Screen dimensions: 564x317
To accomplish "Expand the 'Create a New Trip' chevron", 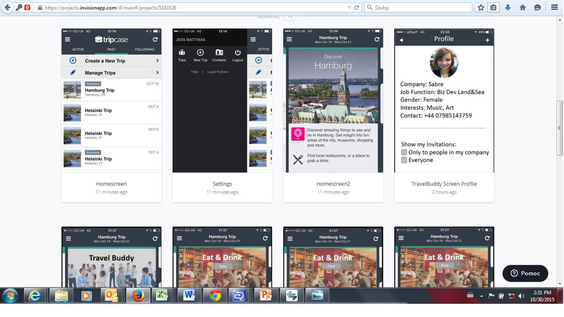I will [x=157, y=61].
